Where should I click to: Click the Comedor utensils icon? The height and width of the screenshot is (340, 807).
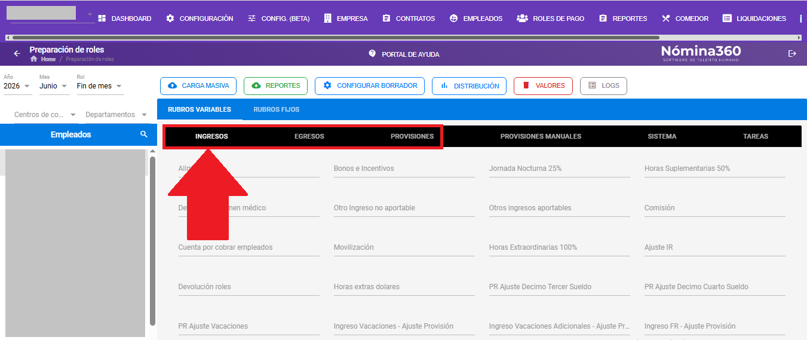(x=666, y=19)
